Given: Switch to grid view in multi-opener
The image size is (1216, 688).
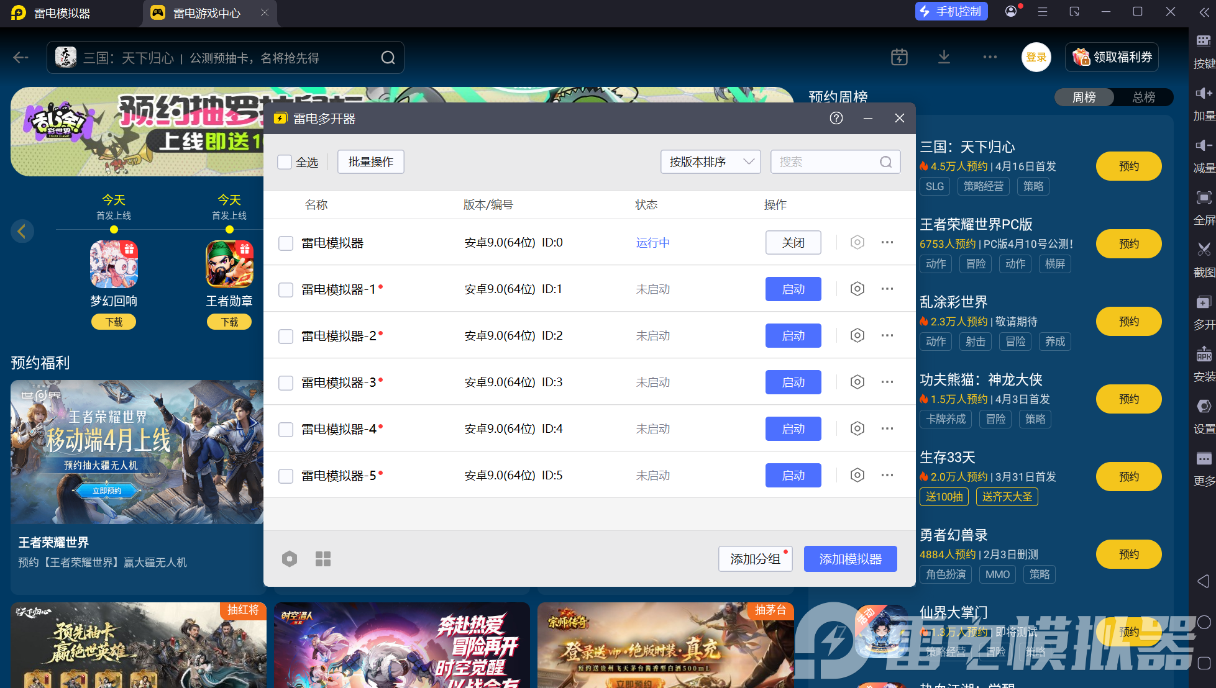Looking at the screenshot, I should click(323, 559).
